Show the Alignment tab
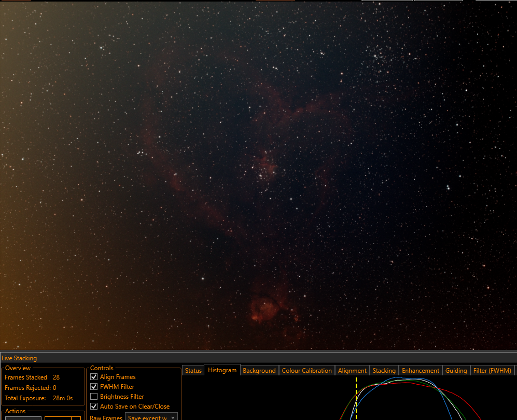This screenshot has width=517, height=420. click(x=352, y=371)
